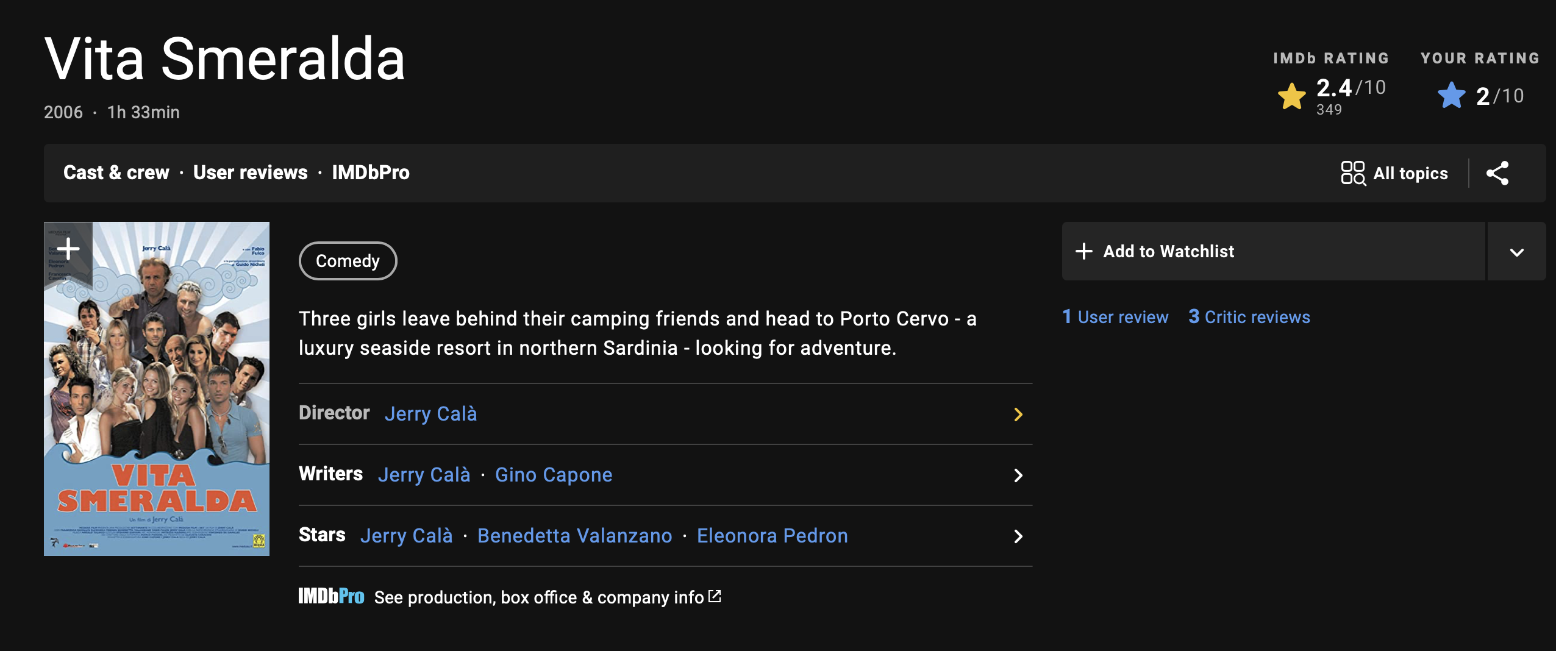1556x651 pixels.
Task: Click the blue Your Rating star
Action: [x=1451, y=96]
